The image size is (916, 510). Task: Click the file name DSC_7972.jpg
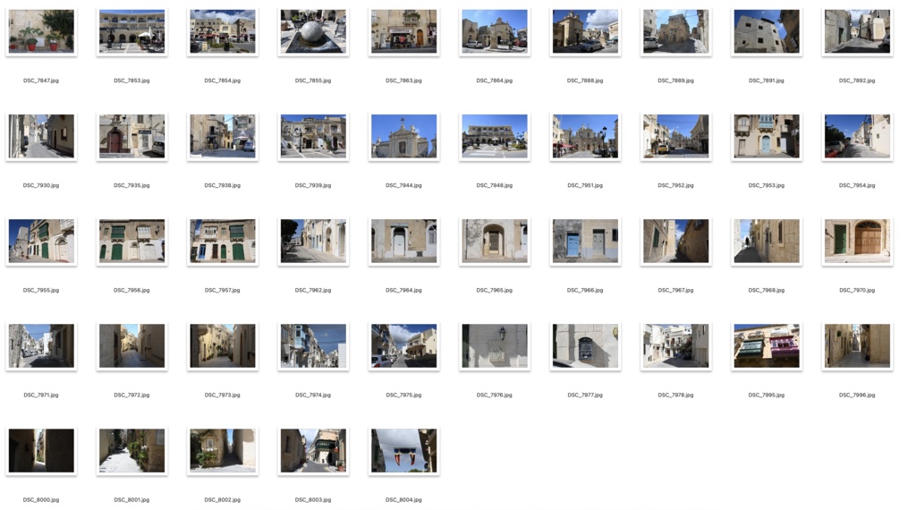pos(132,395)
